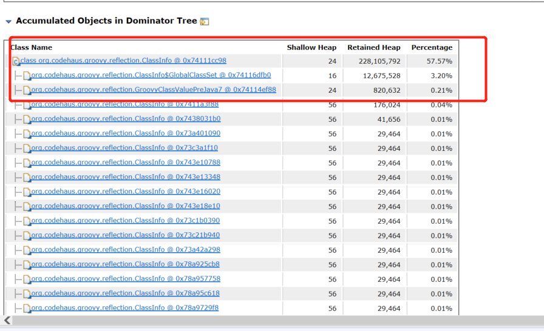Click the Percentage column header

[x=432, y=47]
